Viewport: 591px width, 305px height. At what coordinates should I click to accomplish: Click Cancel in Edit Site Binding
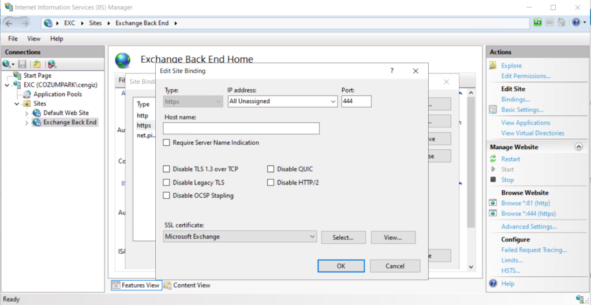point(395,266)
